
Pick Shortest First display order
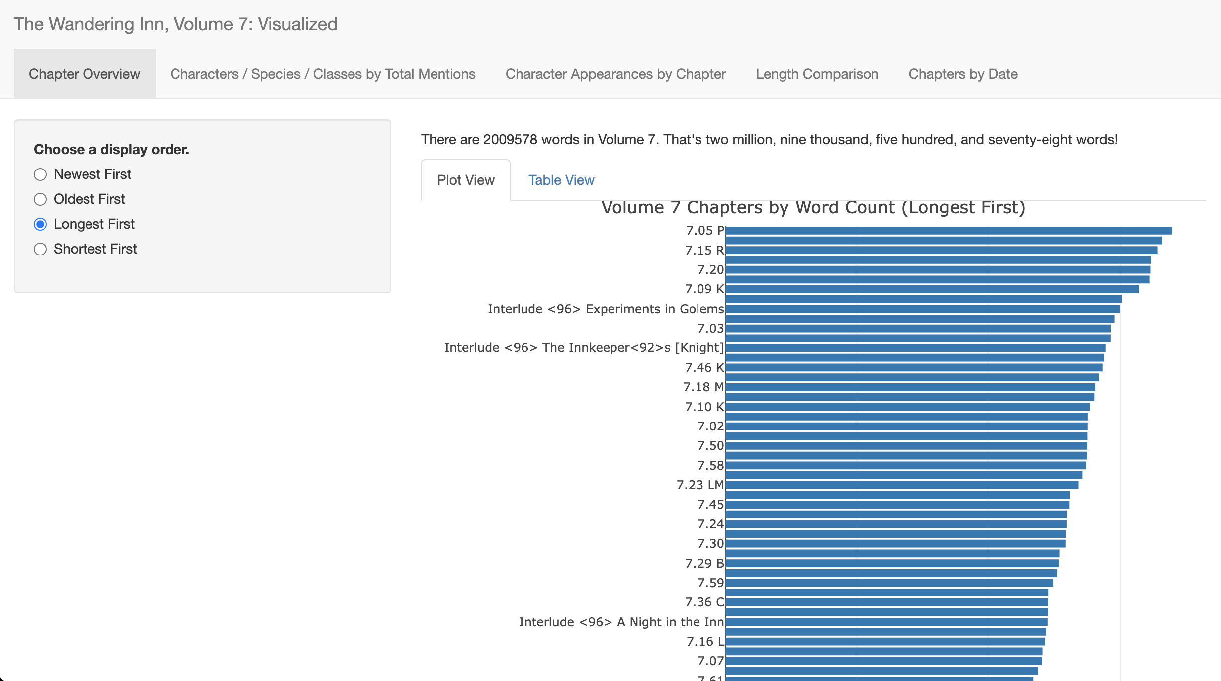pyautogui.click(x=40, y=249)
